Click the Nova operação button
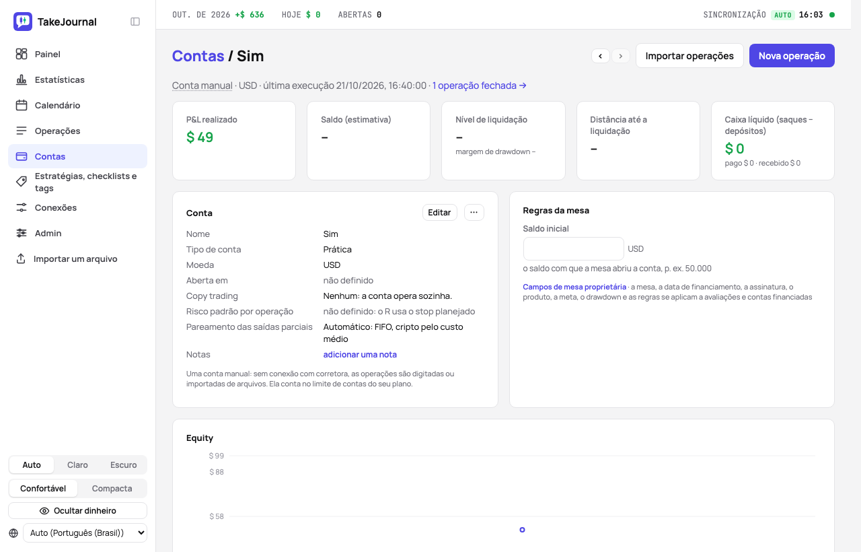Image resolution: width=861 pixels, height=552 pixels. 792,56
